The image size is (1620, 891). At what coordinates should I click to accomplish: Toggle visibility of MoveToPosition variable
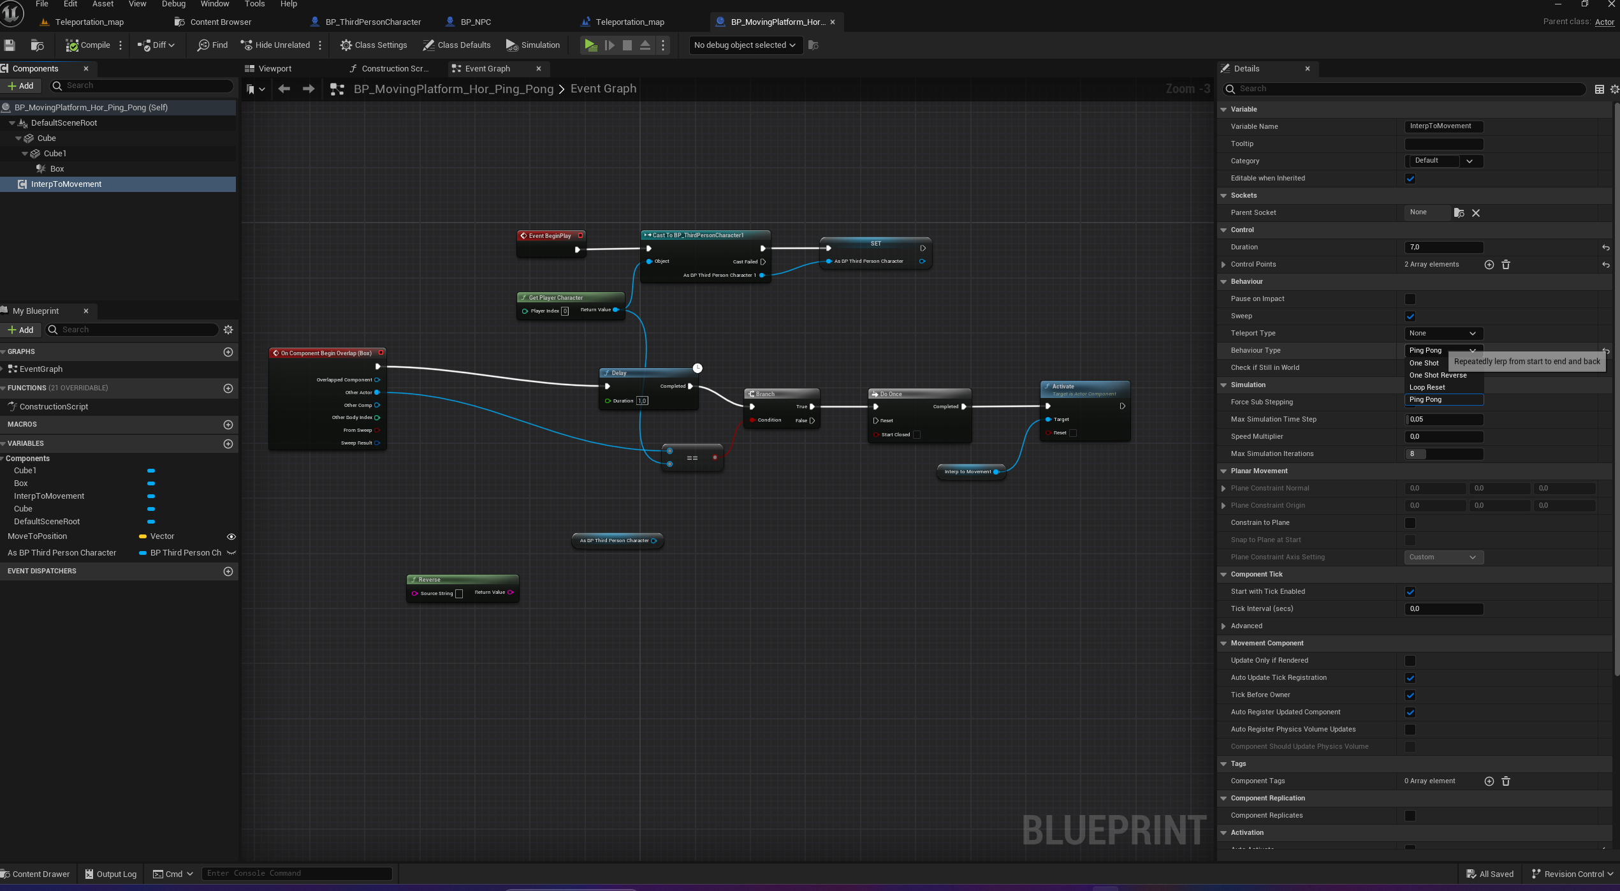tap(231, 536)
